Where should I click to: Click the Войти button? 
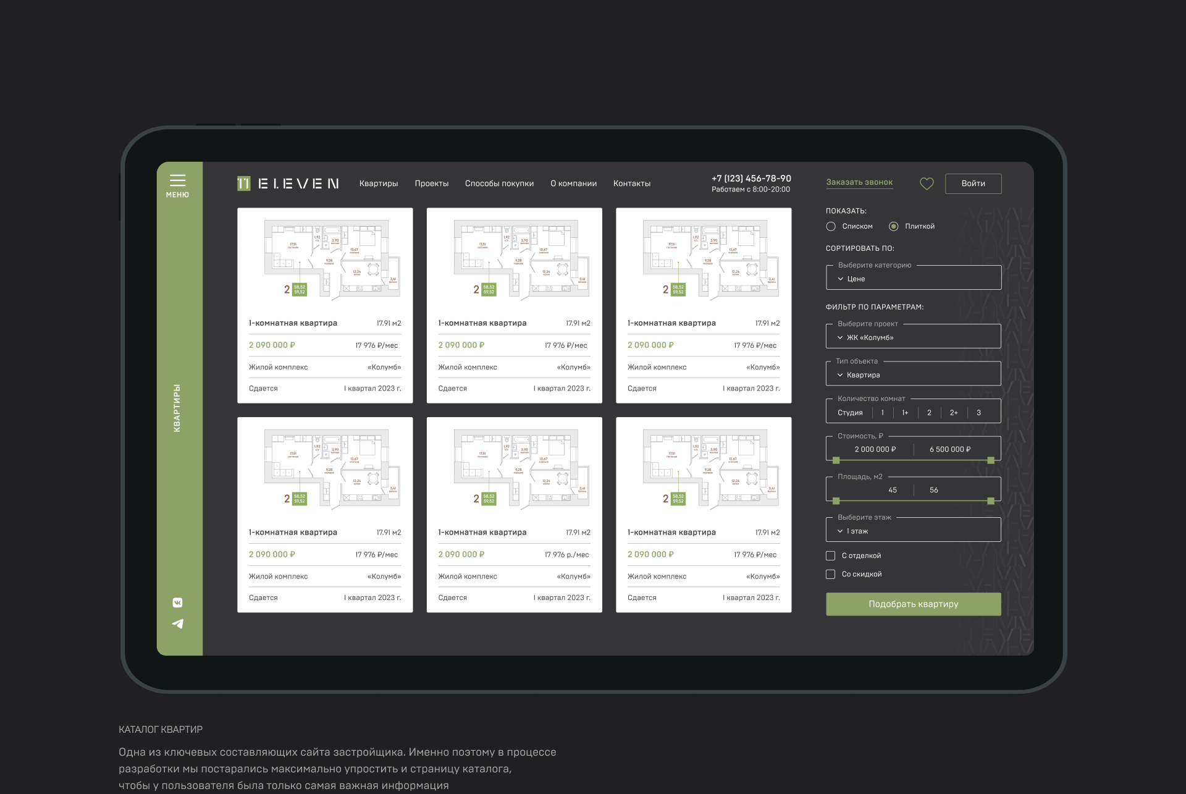[973, 184]
